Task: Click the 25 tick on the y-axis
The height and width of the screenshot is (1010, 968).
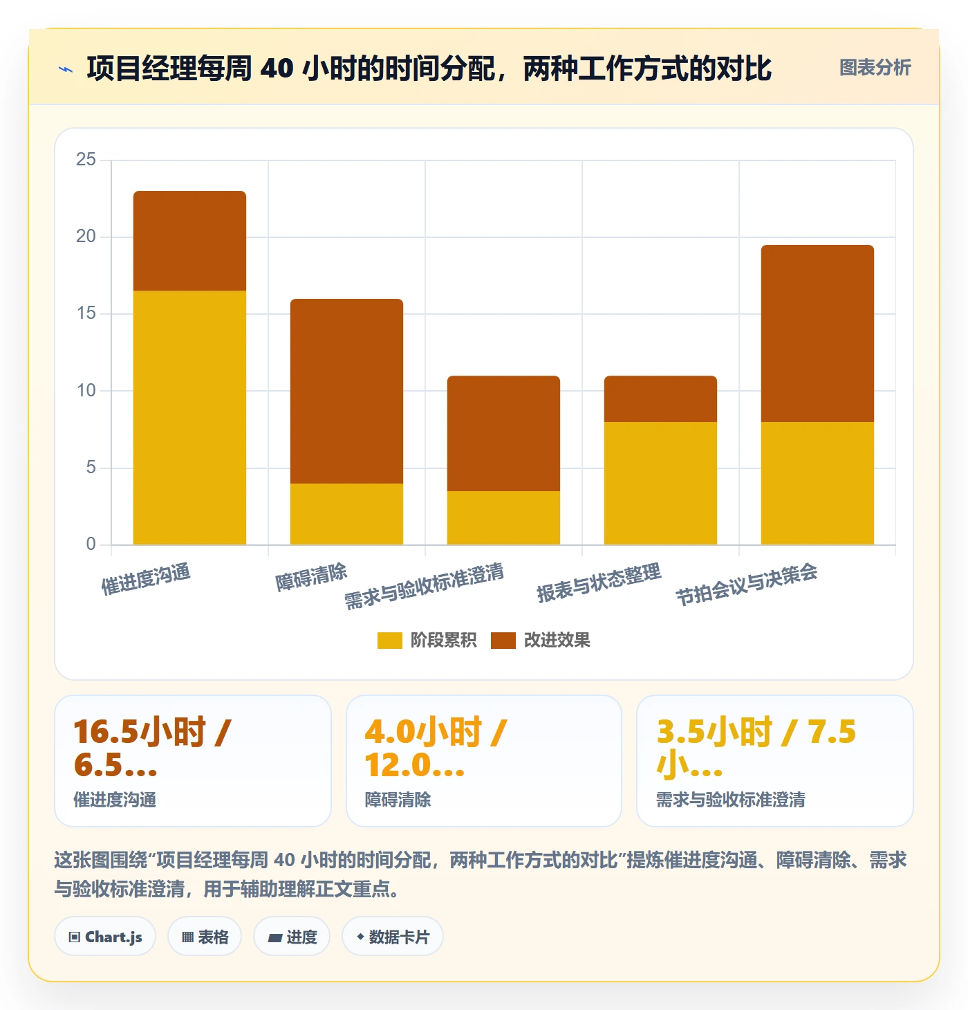Action: tap(86, 160)
